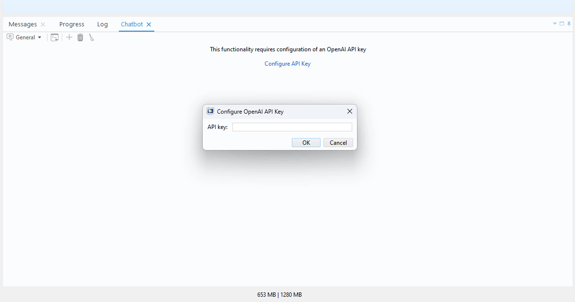Clear the chat with the broom icon
575x302 pixels.
tap(91, 37)
